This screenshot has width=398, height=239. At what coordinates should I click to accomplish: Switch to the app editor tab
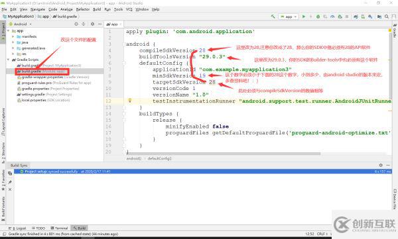113,24
